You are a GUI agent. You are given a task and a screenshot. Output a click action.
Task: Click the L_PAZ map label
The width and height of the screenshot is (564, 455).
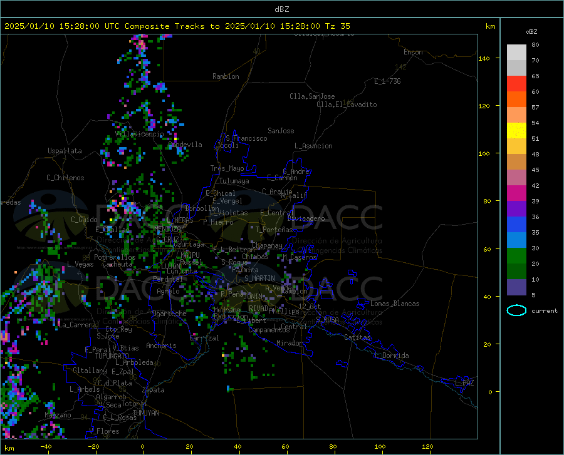(464, 383)
